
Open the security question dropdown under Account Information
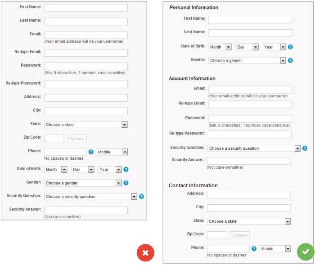(254, 148)
